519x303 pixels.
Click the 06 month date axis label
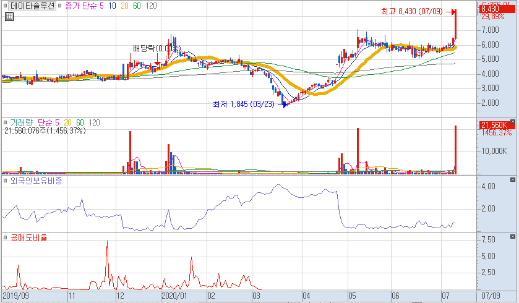[x=395, y=296]
